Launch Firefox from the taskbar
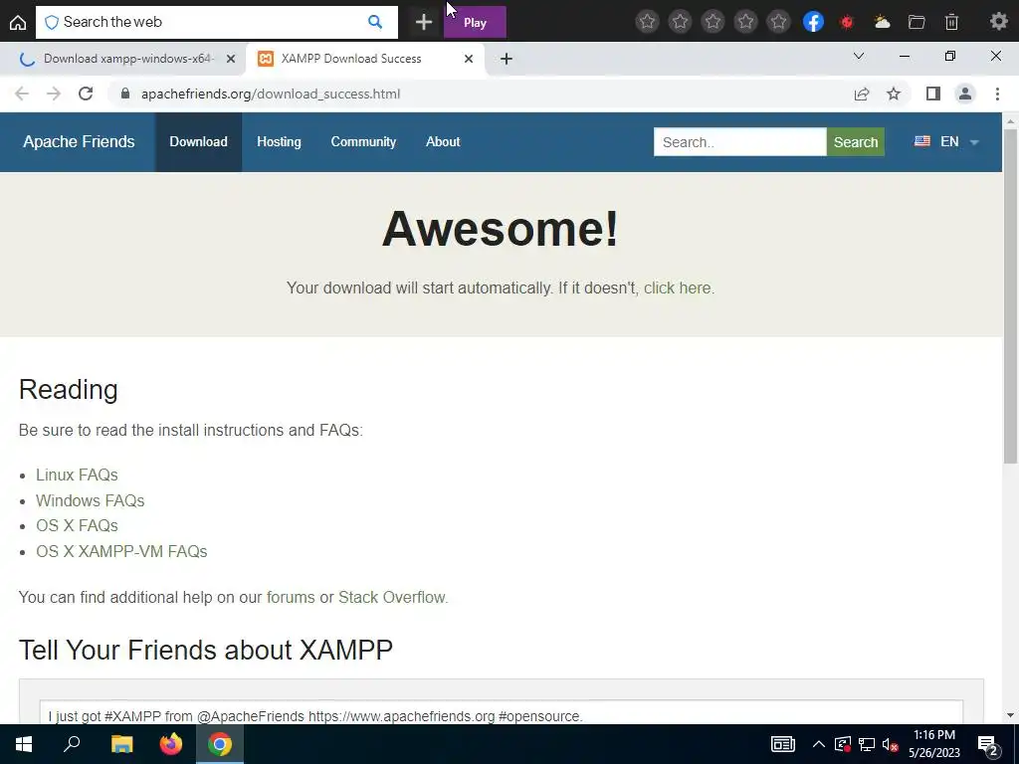The width and height of the screenshot is (1019, 764). (171, 744)
